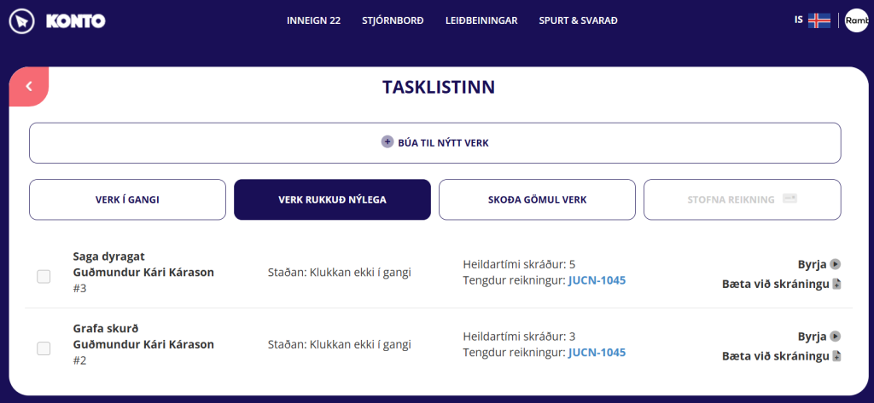Click Heildartími skráður: 5 text
The image size is (874, 403).
tap(519, 264)
